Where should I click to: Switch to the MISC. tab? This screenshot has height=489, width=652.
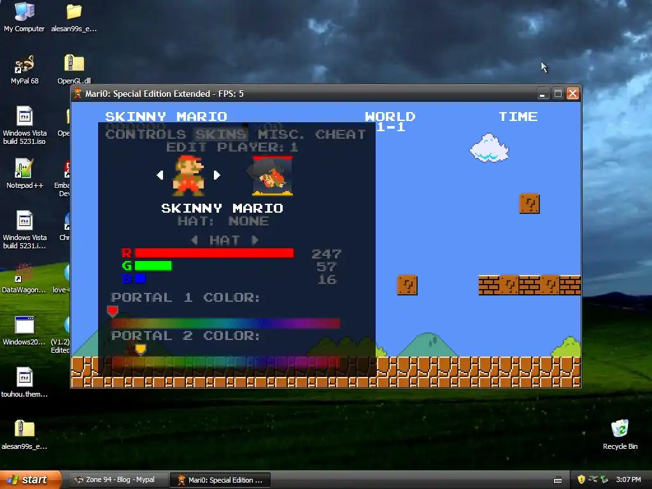click(x=281, y=134)
